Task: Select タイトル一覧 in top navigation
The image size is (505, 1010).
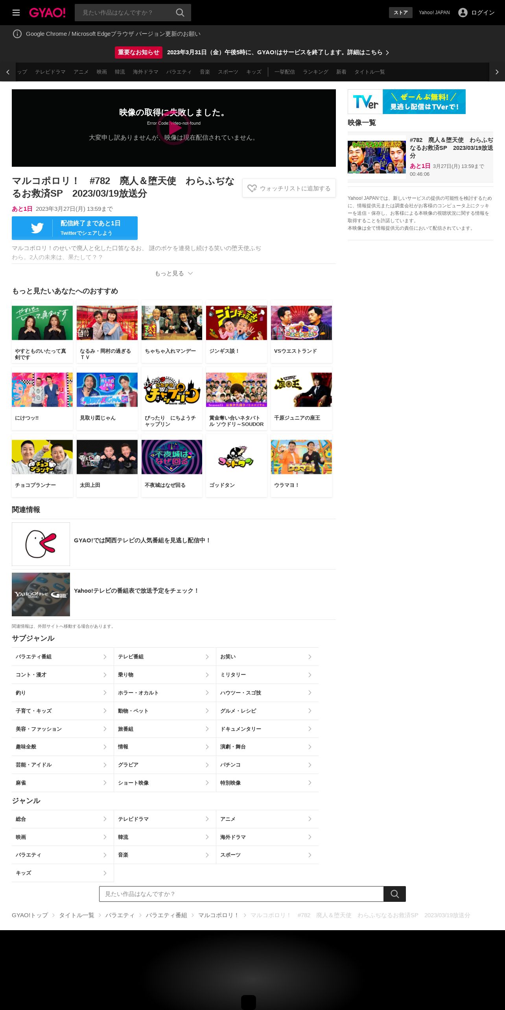Action: (x=370, y=72)
